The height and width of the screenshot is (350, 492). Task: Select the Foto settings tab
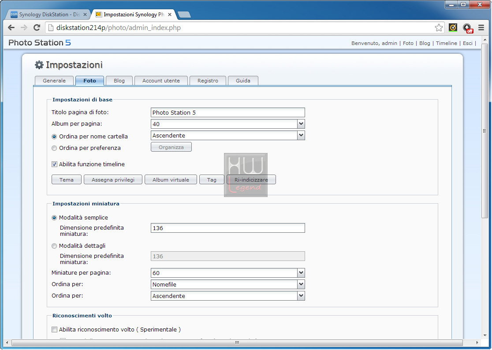pyautogui.click(x=90, y=81)
